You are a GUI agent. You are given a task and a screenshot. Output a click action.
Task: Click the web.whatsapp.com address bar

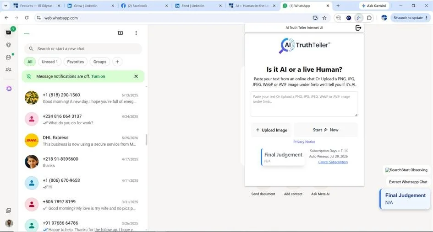pos(177,18)
